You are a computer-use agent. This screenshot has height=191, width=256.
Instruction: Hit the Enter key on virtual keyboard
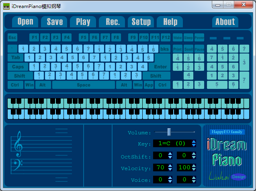tap(160, 67)
